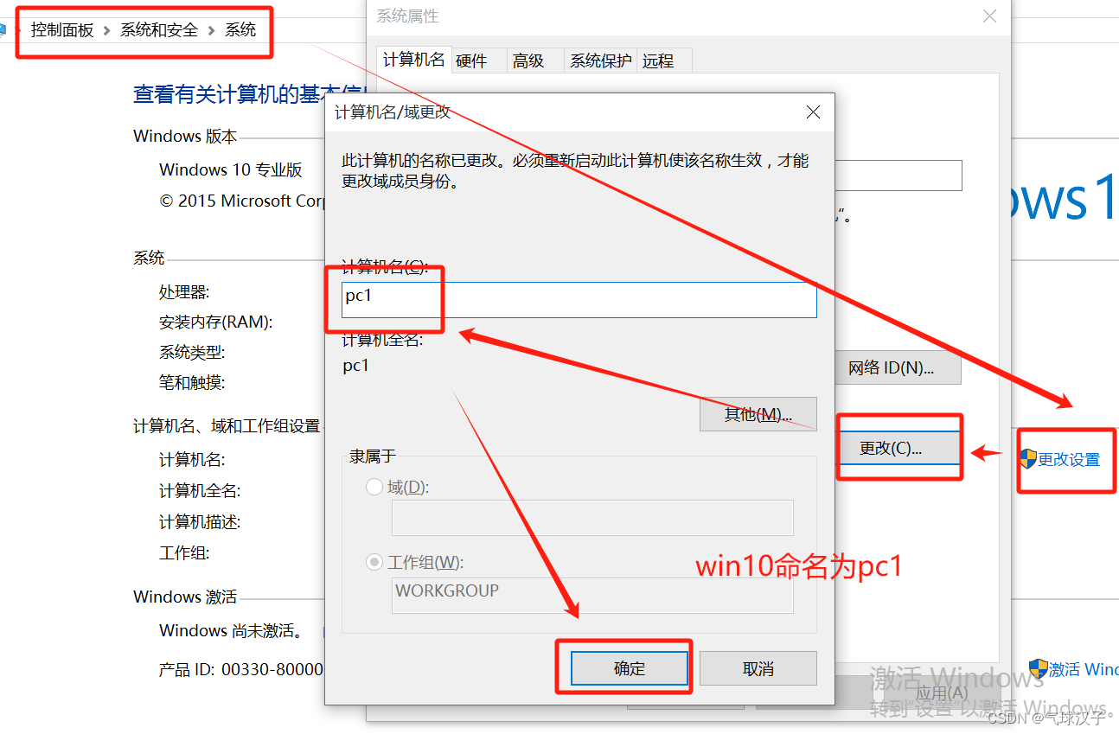Go to 系统和安全 in the breadcrumb
1119x734 pixels.
159,30
